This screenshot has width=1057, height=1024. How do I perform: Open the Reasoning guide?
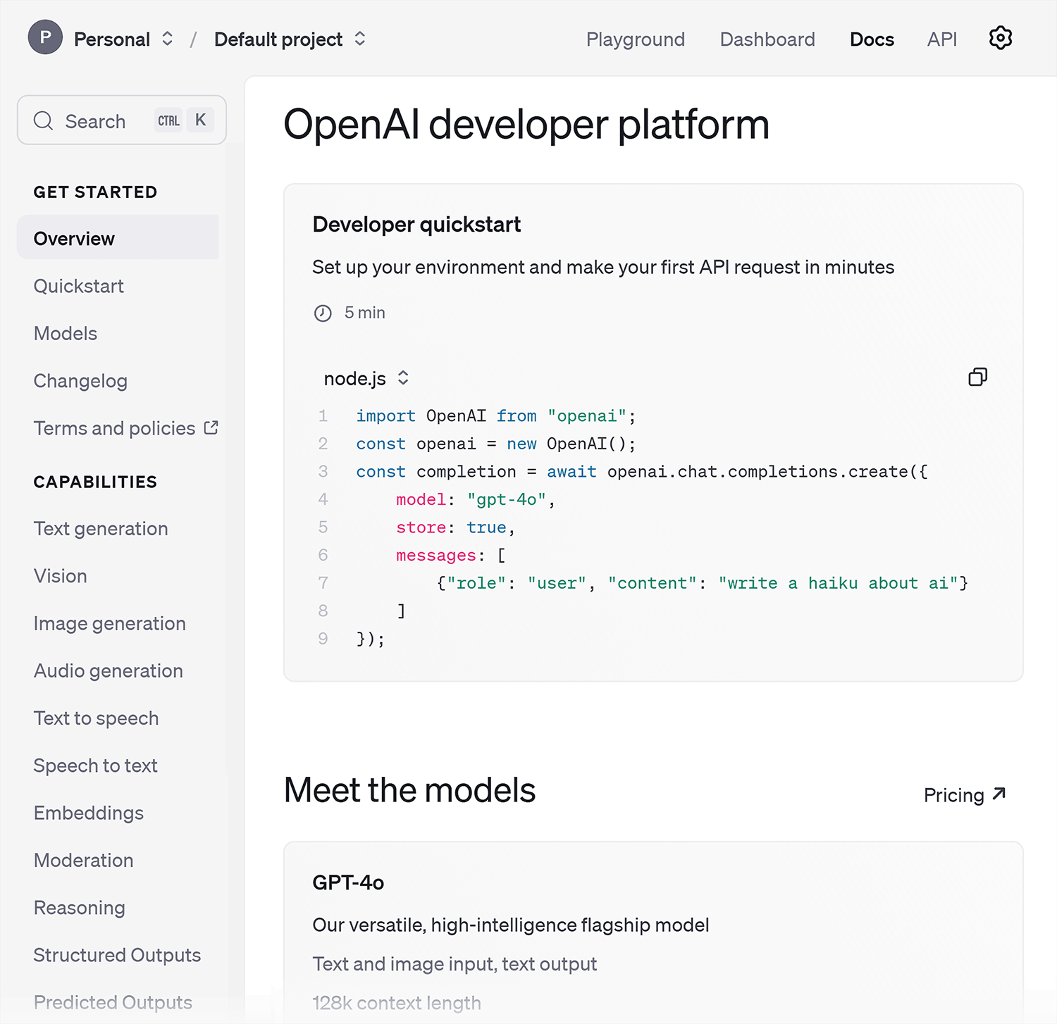point(80,908)
